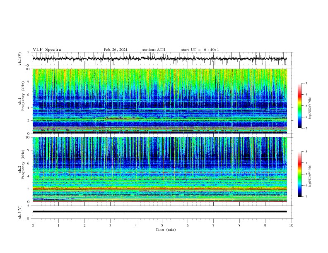328x253 pixels.
Task: Click the 'VLF Spectra' title text
Action: click(x=47, y=50)
